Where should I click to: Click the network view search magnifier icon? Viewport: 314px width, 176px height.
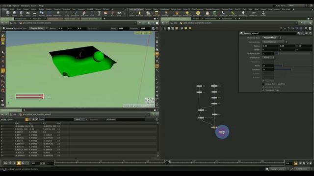306,28
